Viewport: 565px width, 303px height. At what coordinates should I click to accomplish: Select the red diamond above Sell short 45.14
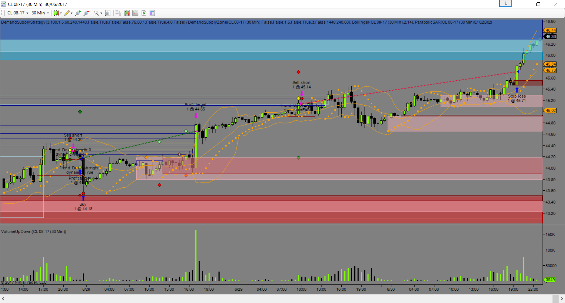pos(298,72)
